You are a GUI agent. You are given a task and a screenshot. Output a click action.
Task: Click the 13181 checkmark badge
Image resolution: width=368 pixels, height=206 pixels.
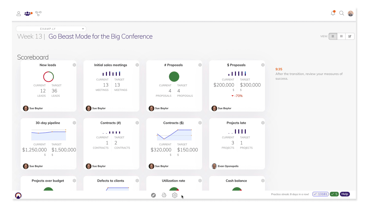coord(320,194)
